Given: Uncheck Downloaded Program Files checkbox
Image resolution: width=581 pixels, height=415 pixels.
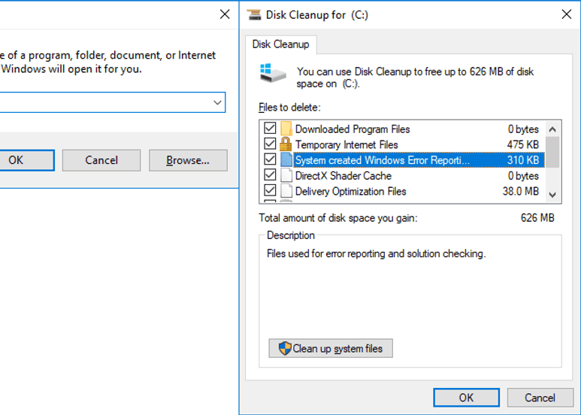Looking at the screenshot, I should pos(270,129).
